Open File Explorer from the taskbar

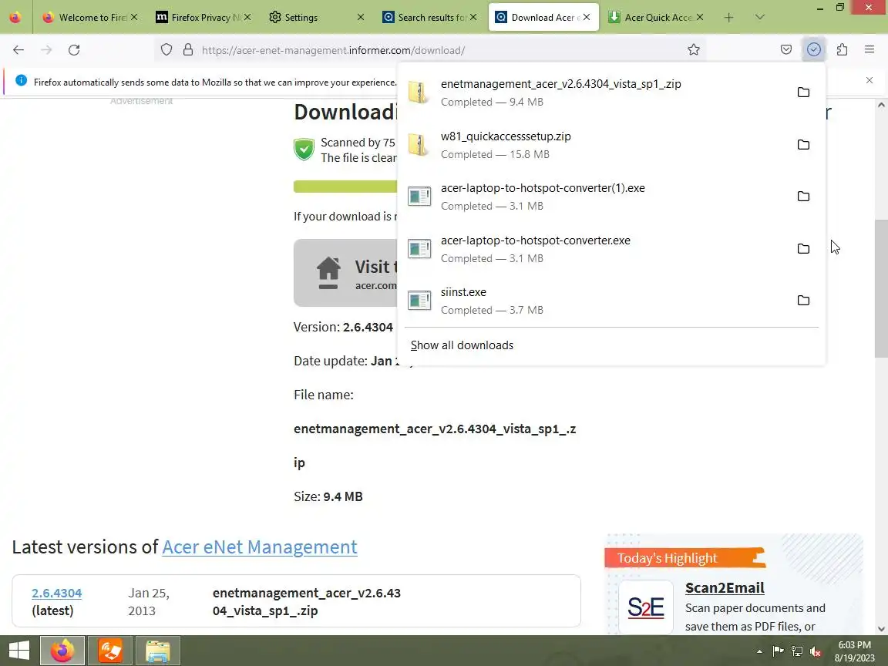click(x=158, y=651)
